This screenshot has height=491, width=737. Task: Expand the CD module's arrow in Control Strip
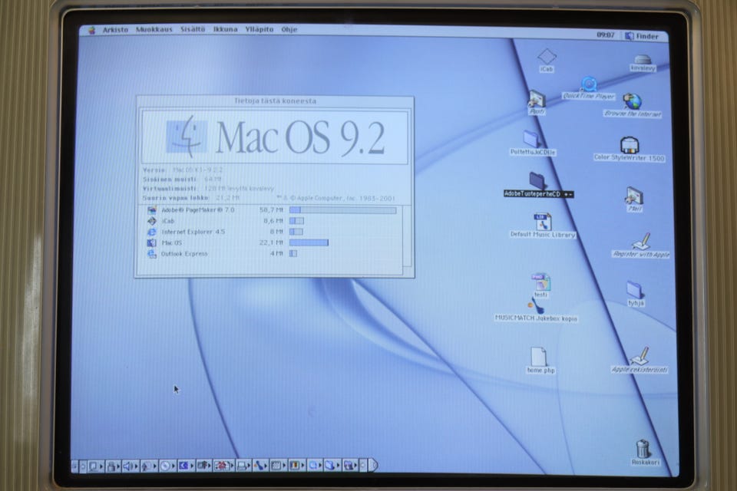(x=174, y=466)
